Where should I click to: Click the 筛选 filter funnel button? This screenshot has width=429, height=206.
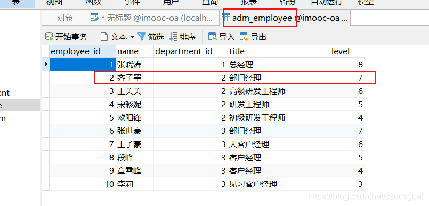[151, 37]
